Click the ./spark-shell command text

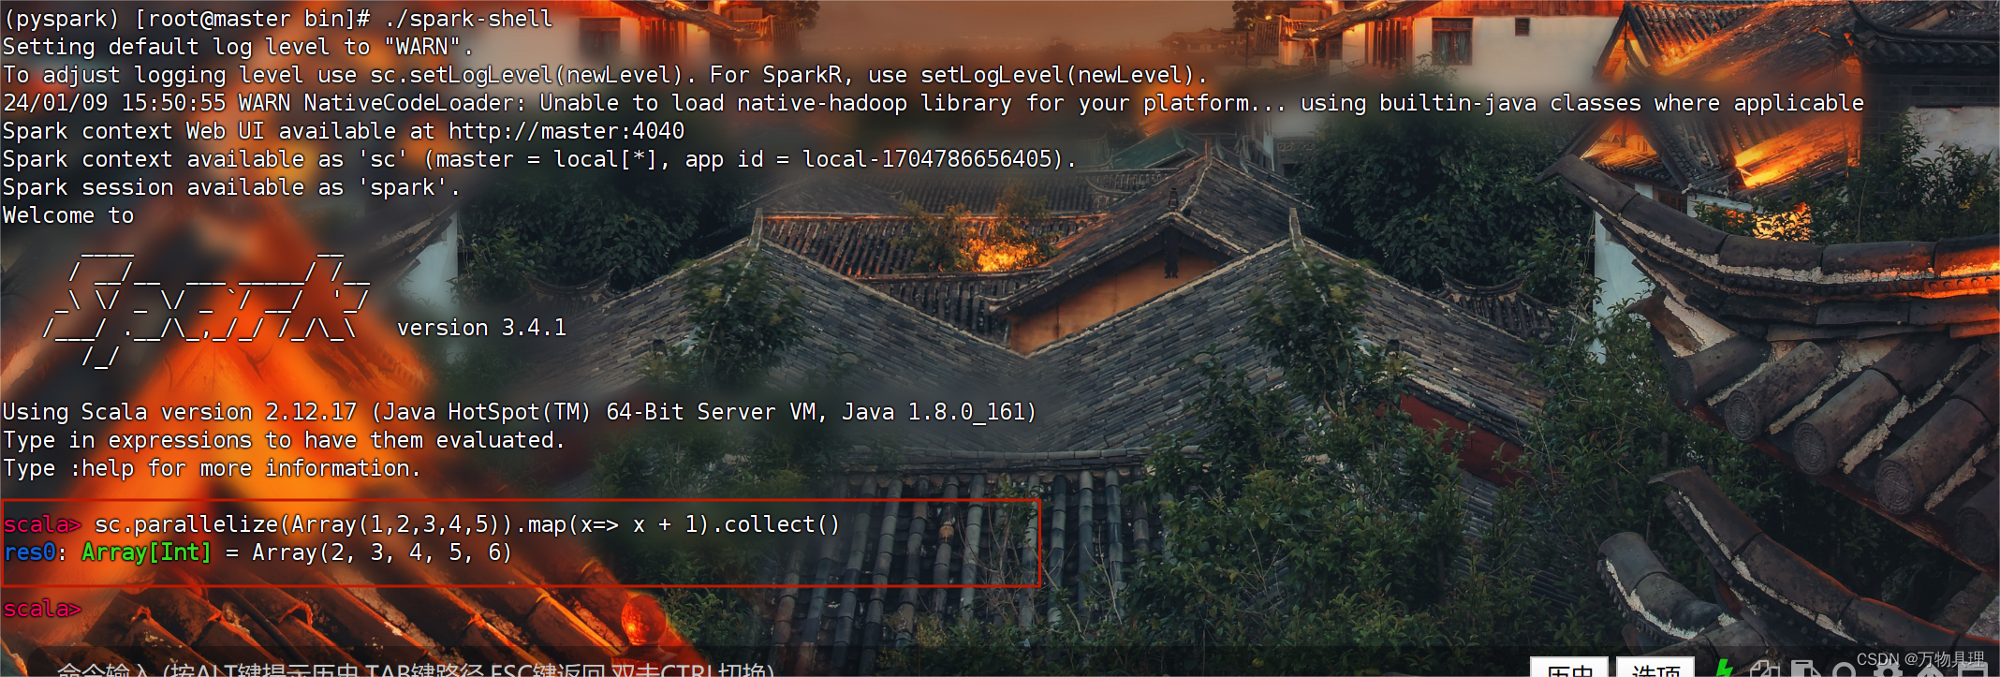[467, 19]
